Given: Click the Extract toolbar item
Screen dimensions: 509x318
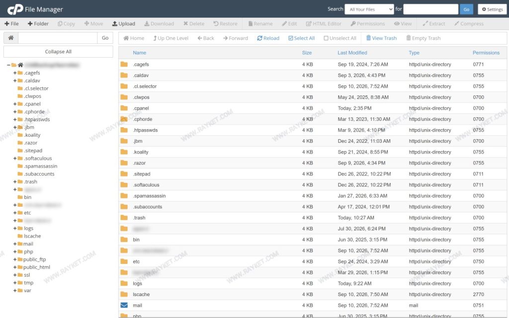Looking at the screenshot, I should point(433,24).
